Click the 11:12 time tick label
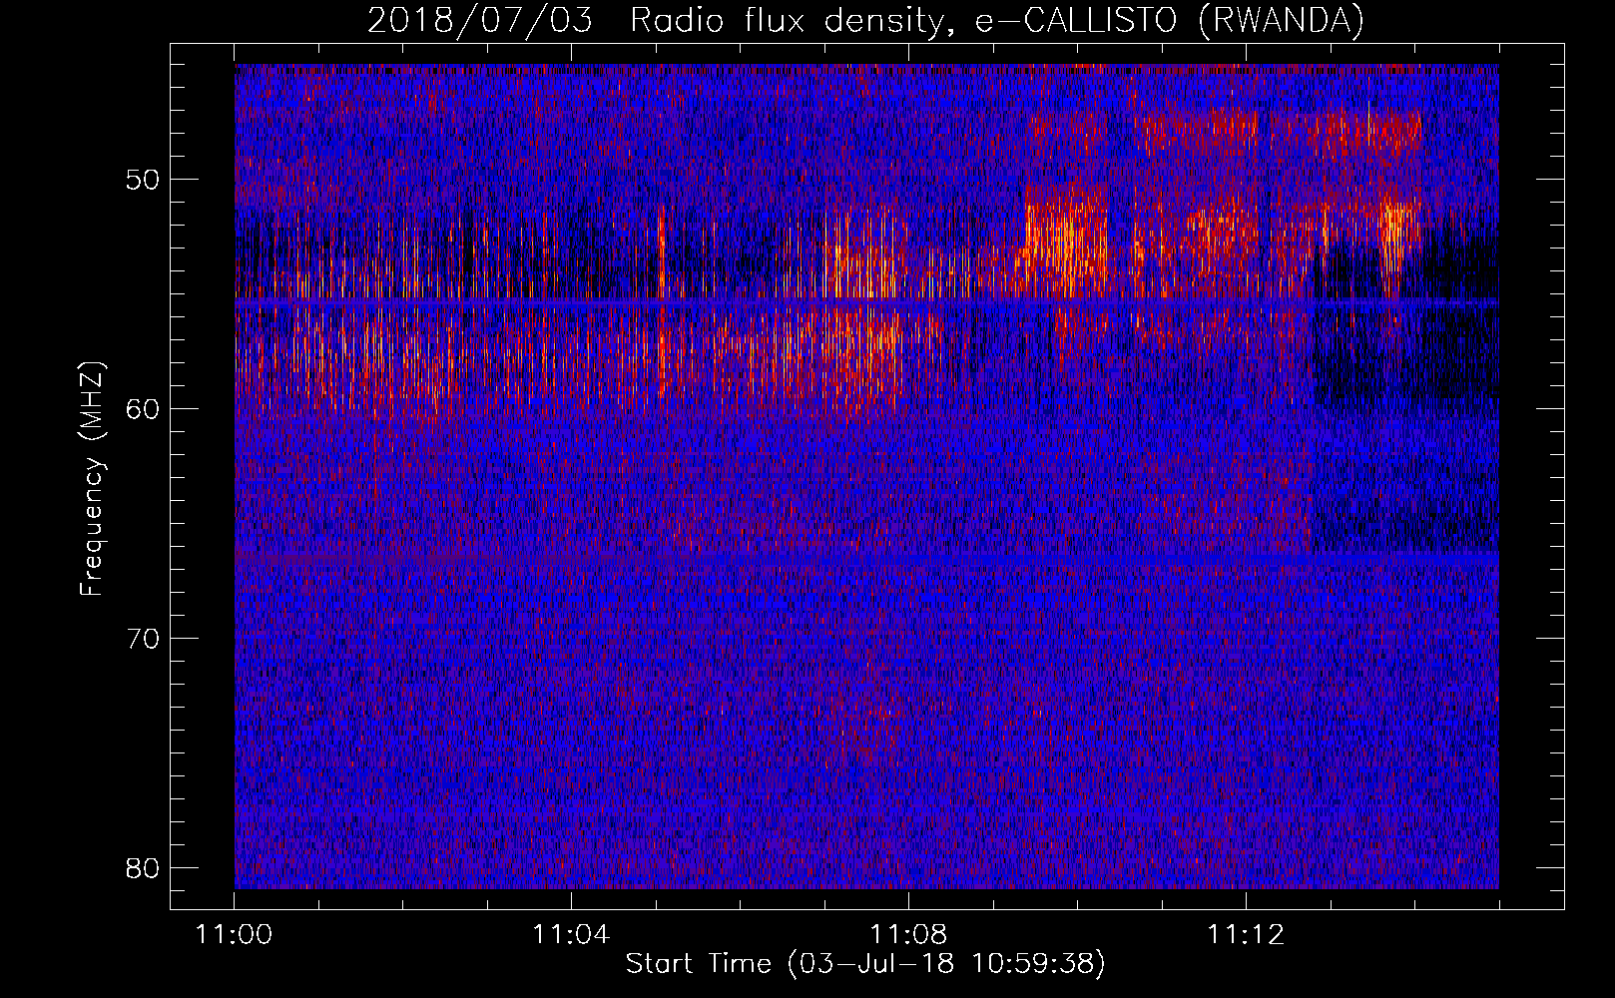Image resolution: width=1615 pixels, height=998 pixels. 1246,935
